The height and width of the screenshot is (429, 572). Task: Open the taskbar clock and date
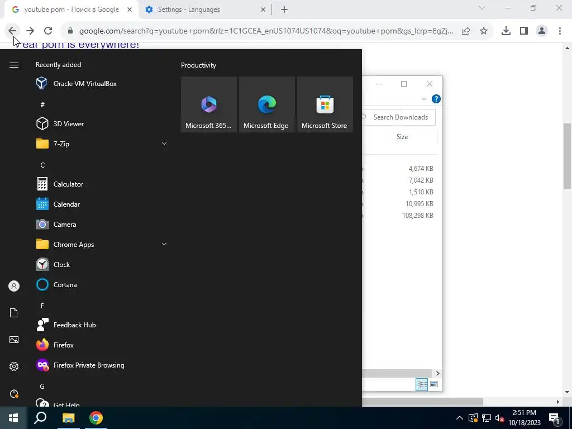pyautogui.click(x=525, y=418)
